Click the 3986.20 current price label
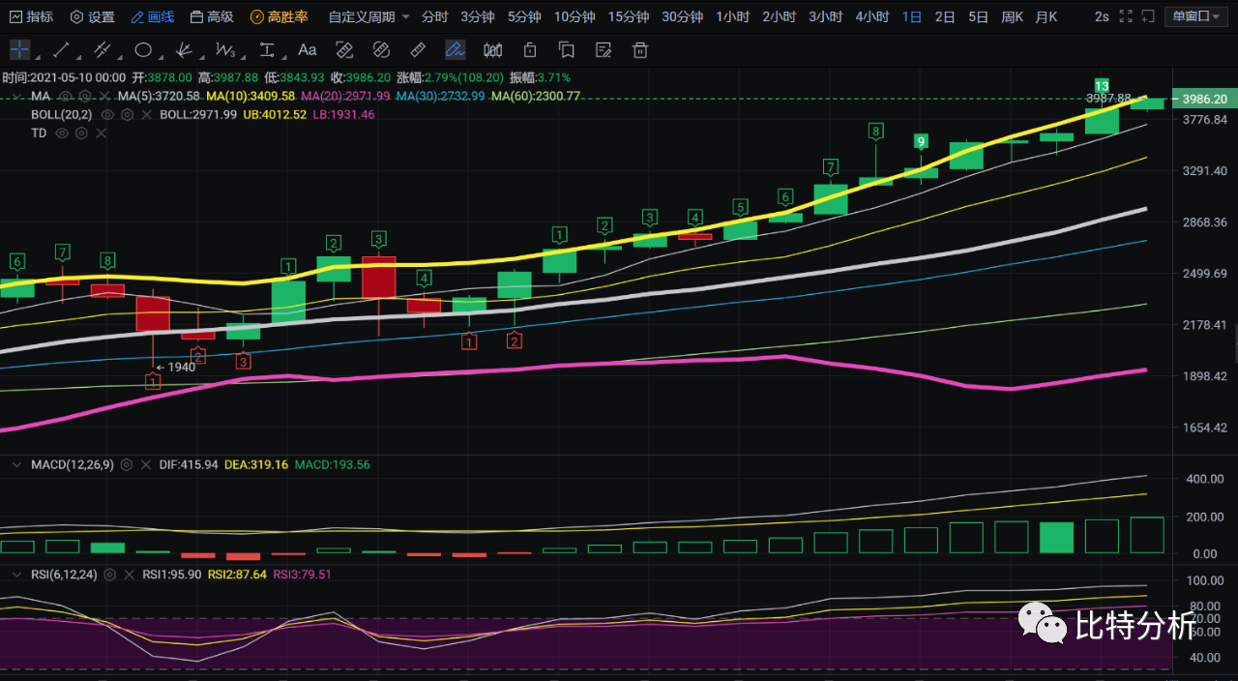Viewport: 1238px width, 681px height. pos(1203,99)
